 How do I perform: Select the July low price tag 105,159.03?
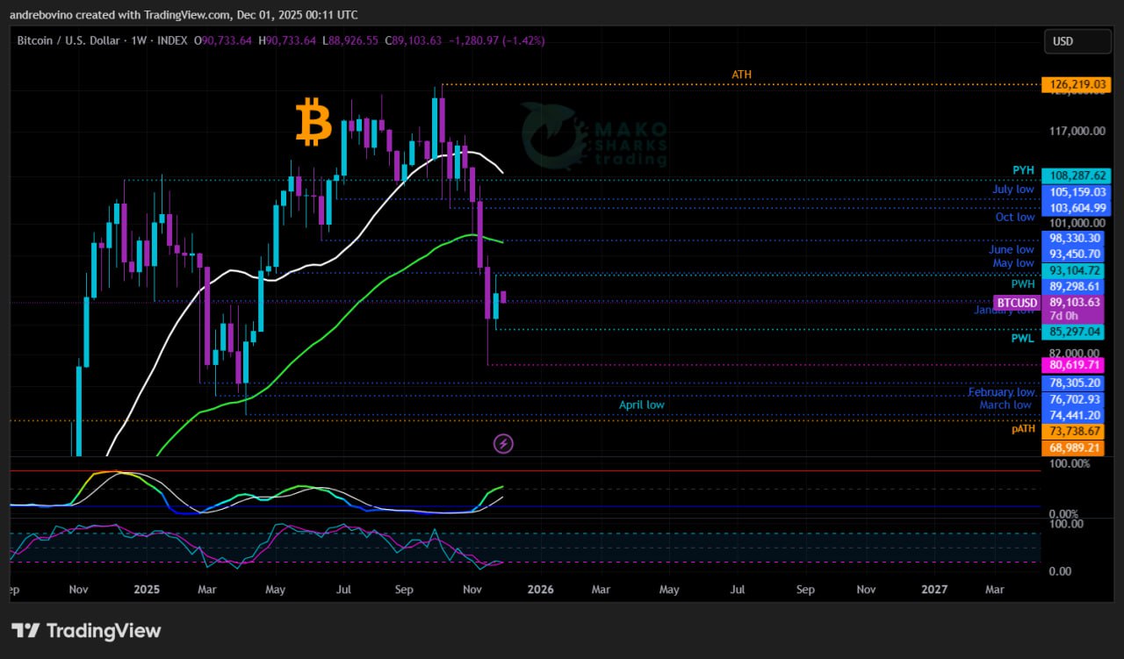[x=1075, y=191]
